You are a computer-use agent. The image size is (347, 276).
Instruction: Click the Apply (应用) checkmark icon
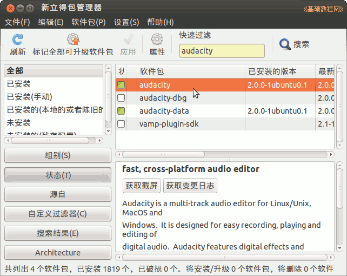pos(128,40)
